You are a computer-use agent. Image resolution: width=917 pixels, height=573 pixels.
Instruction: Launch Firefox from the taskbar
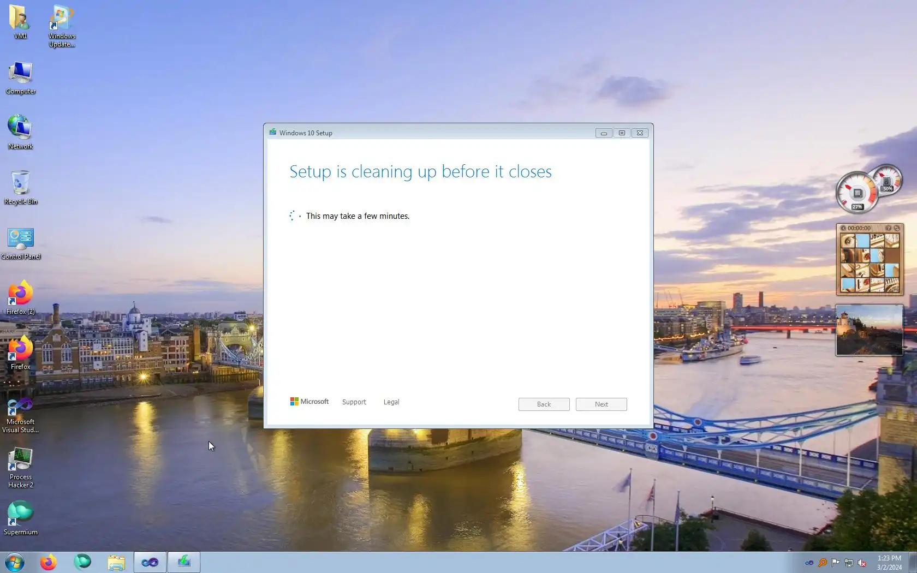[49, 562]
